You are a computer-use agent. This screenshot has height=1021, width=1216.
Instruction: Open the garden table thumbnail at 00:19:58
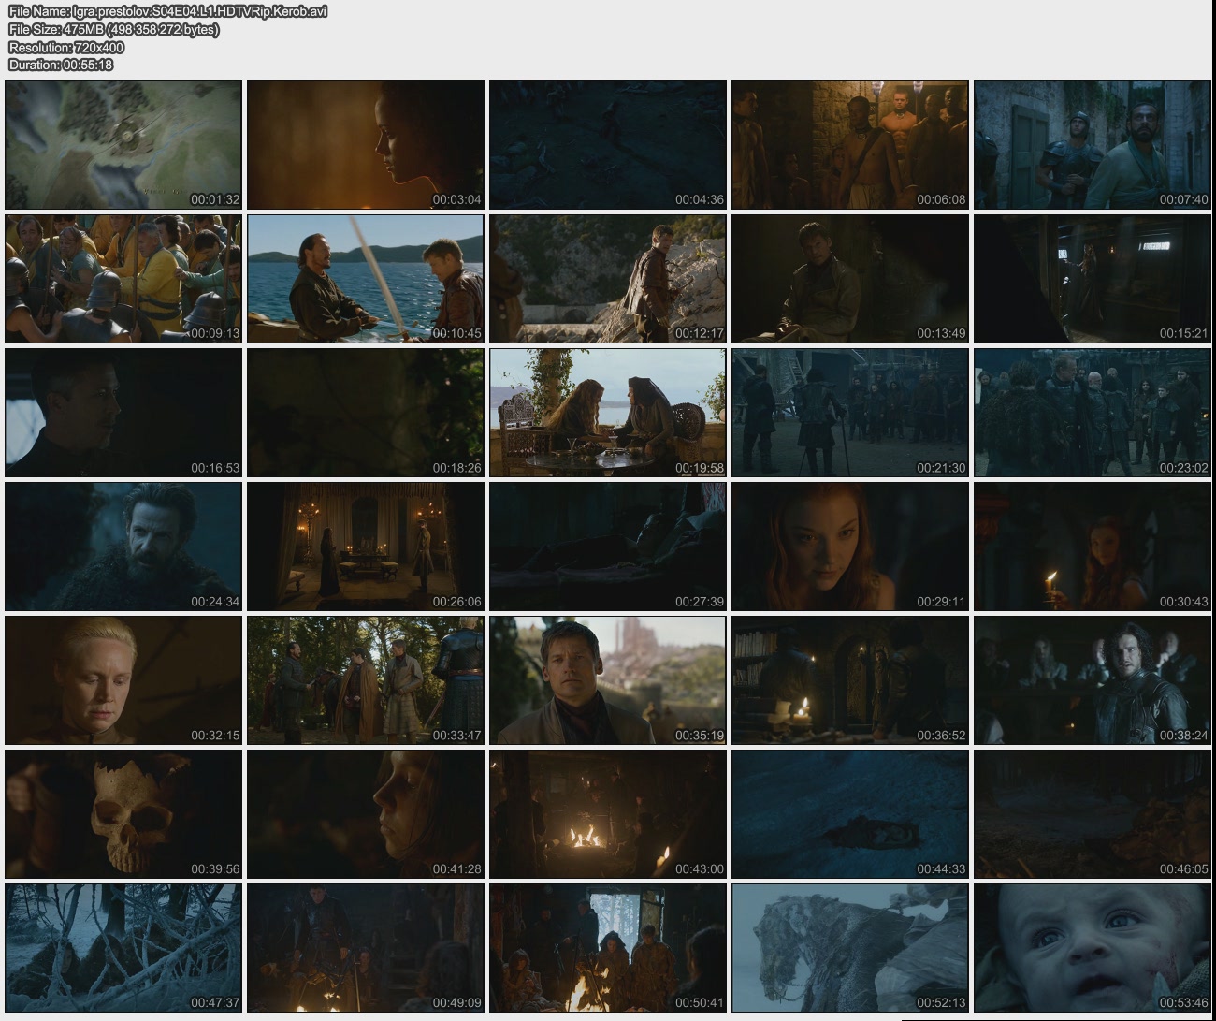click(x=608, y=413)
